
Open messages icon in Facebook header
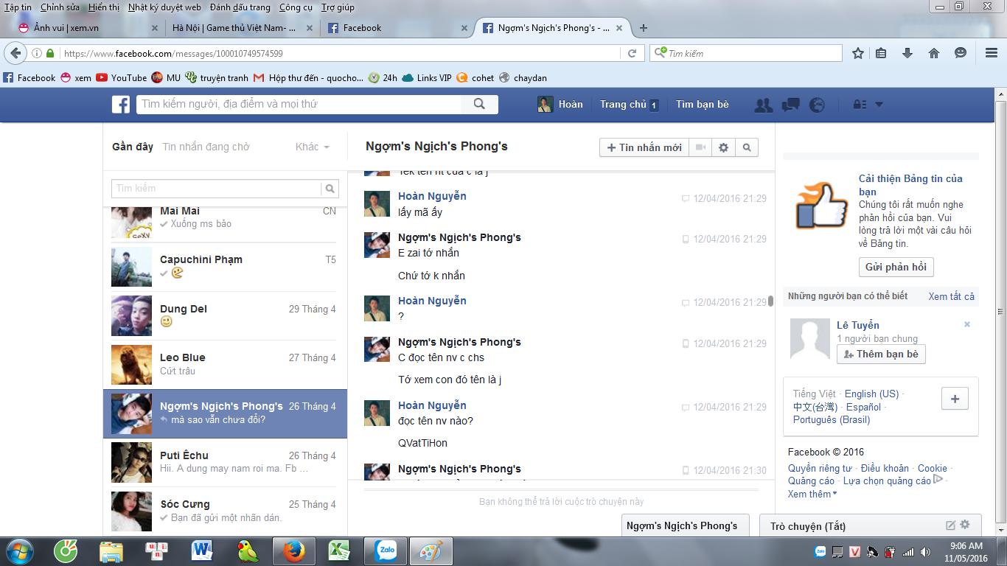pos(791,105)
